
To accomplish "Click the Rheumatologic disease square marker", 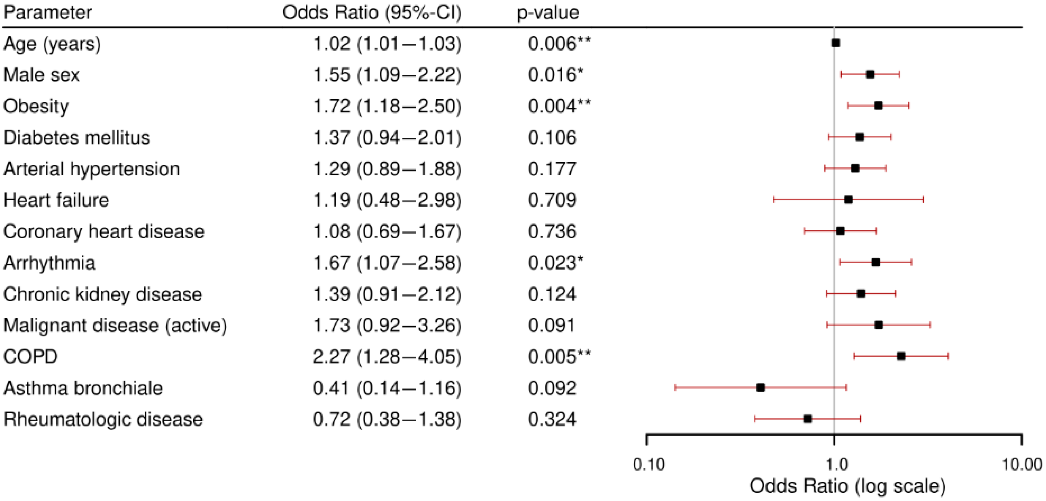I will tap(808, 419).
